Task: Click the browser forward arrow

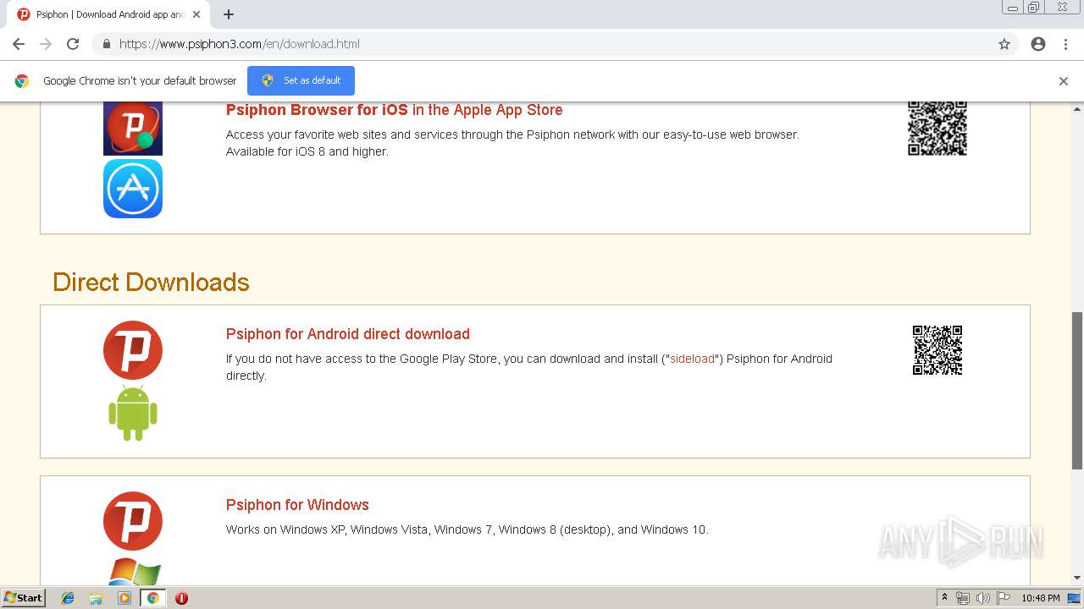Action: tap(46, 44)
